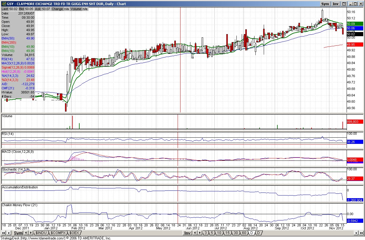This screenshot has height=240, width=365.
Task: Switch to the $COMPX symbol tab
Action: point(58,233)
